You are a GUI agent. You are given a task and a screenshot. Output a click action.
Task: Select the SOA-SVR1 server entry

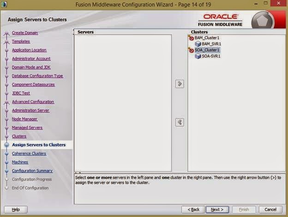211,56
